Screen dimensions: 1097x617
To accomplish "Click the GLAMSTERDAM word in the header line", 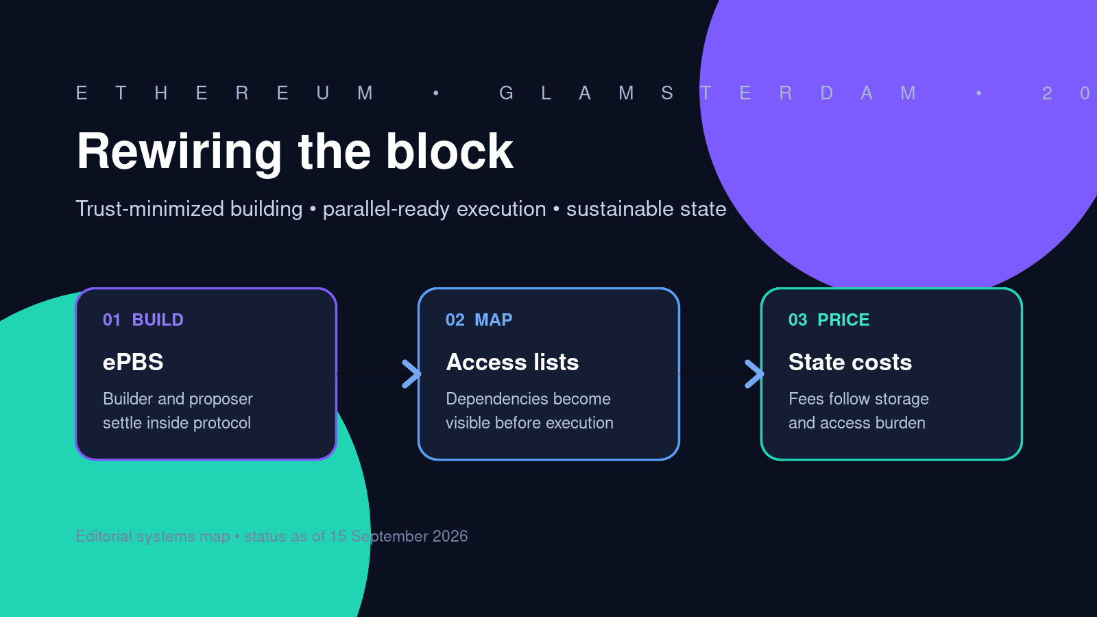I will 708,93.
